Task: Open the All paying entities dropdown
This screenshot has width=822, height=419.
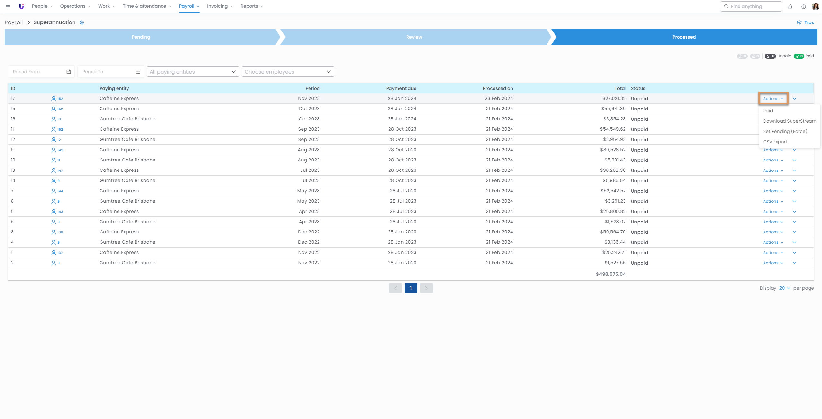Action: pyautogui.click(x=193, y=72)
